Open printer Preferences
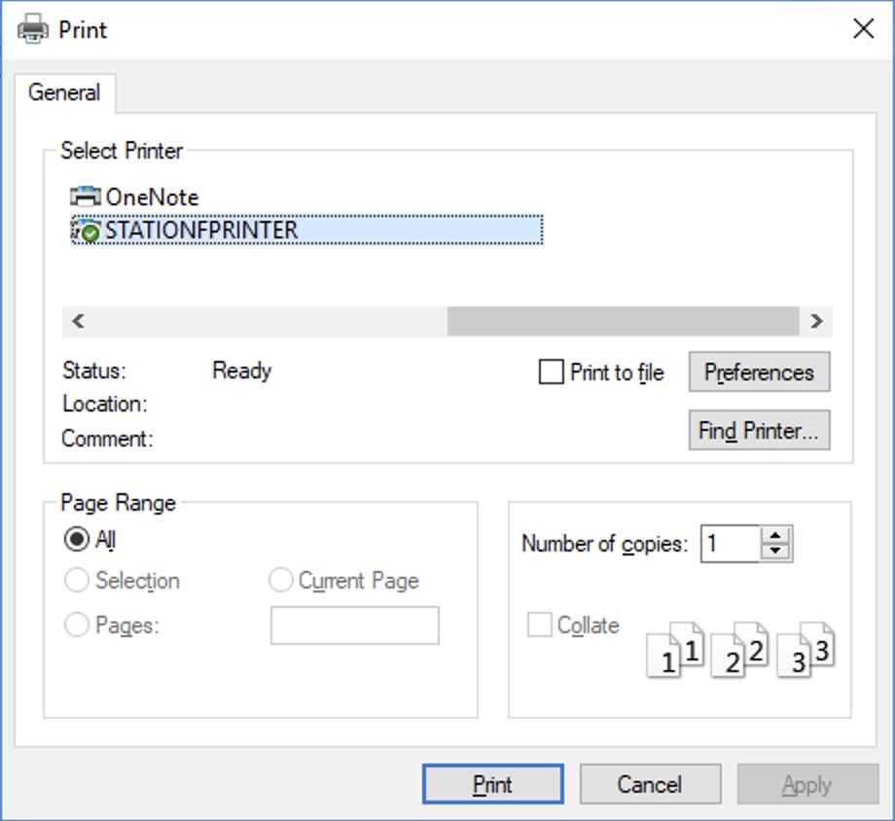The width and height of the screenshot is (895, 821). pos(759,373)
